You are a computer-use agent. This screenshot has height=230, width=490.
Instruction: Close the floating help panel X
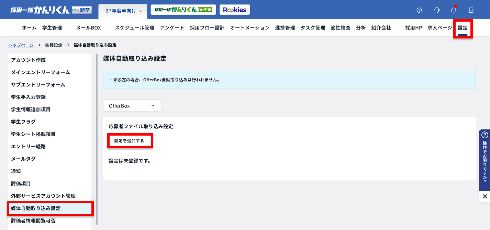coord(485,196)
